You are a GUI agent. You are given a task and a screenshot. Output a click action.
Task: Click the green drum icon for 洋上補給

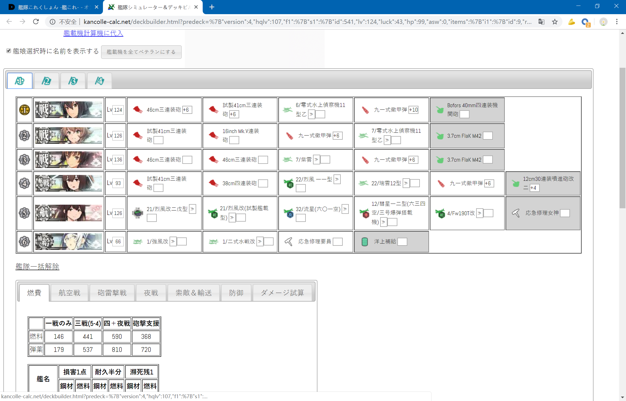[365, 242]
